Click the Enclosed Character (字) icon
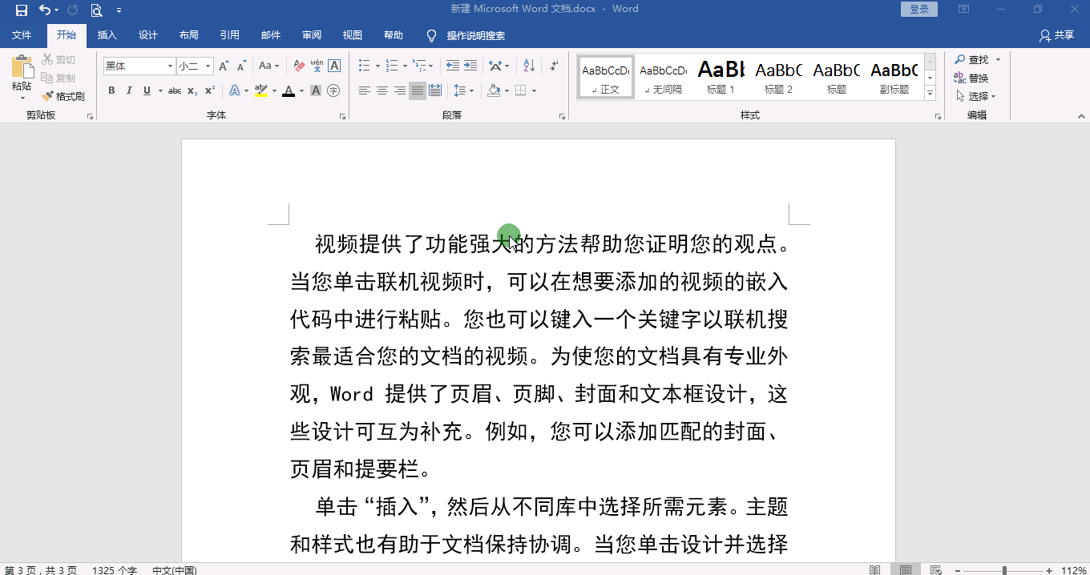Screen dimensions: 1090x575 point(334,91)
